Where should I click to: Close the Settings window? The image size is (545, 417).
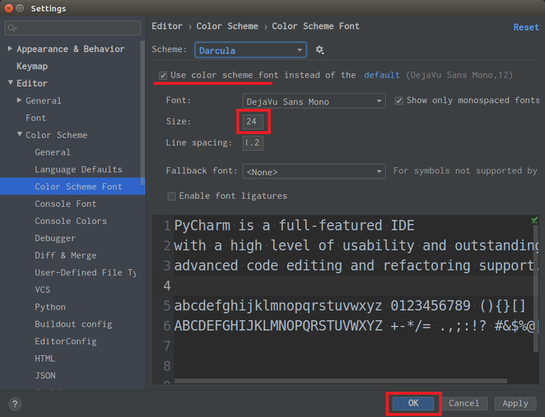(x=9, y=8)
